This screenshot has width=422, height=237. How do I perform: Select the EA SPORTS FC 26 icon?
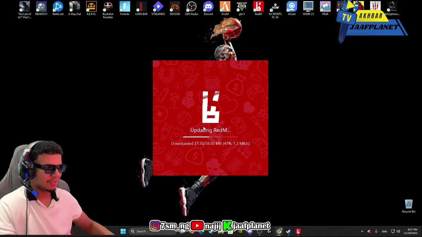[x=275, y=10]
